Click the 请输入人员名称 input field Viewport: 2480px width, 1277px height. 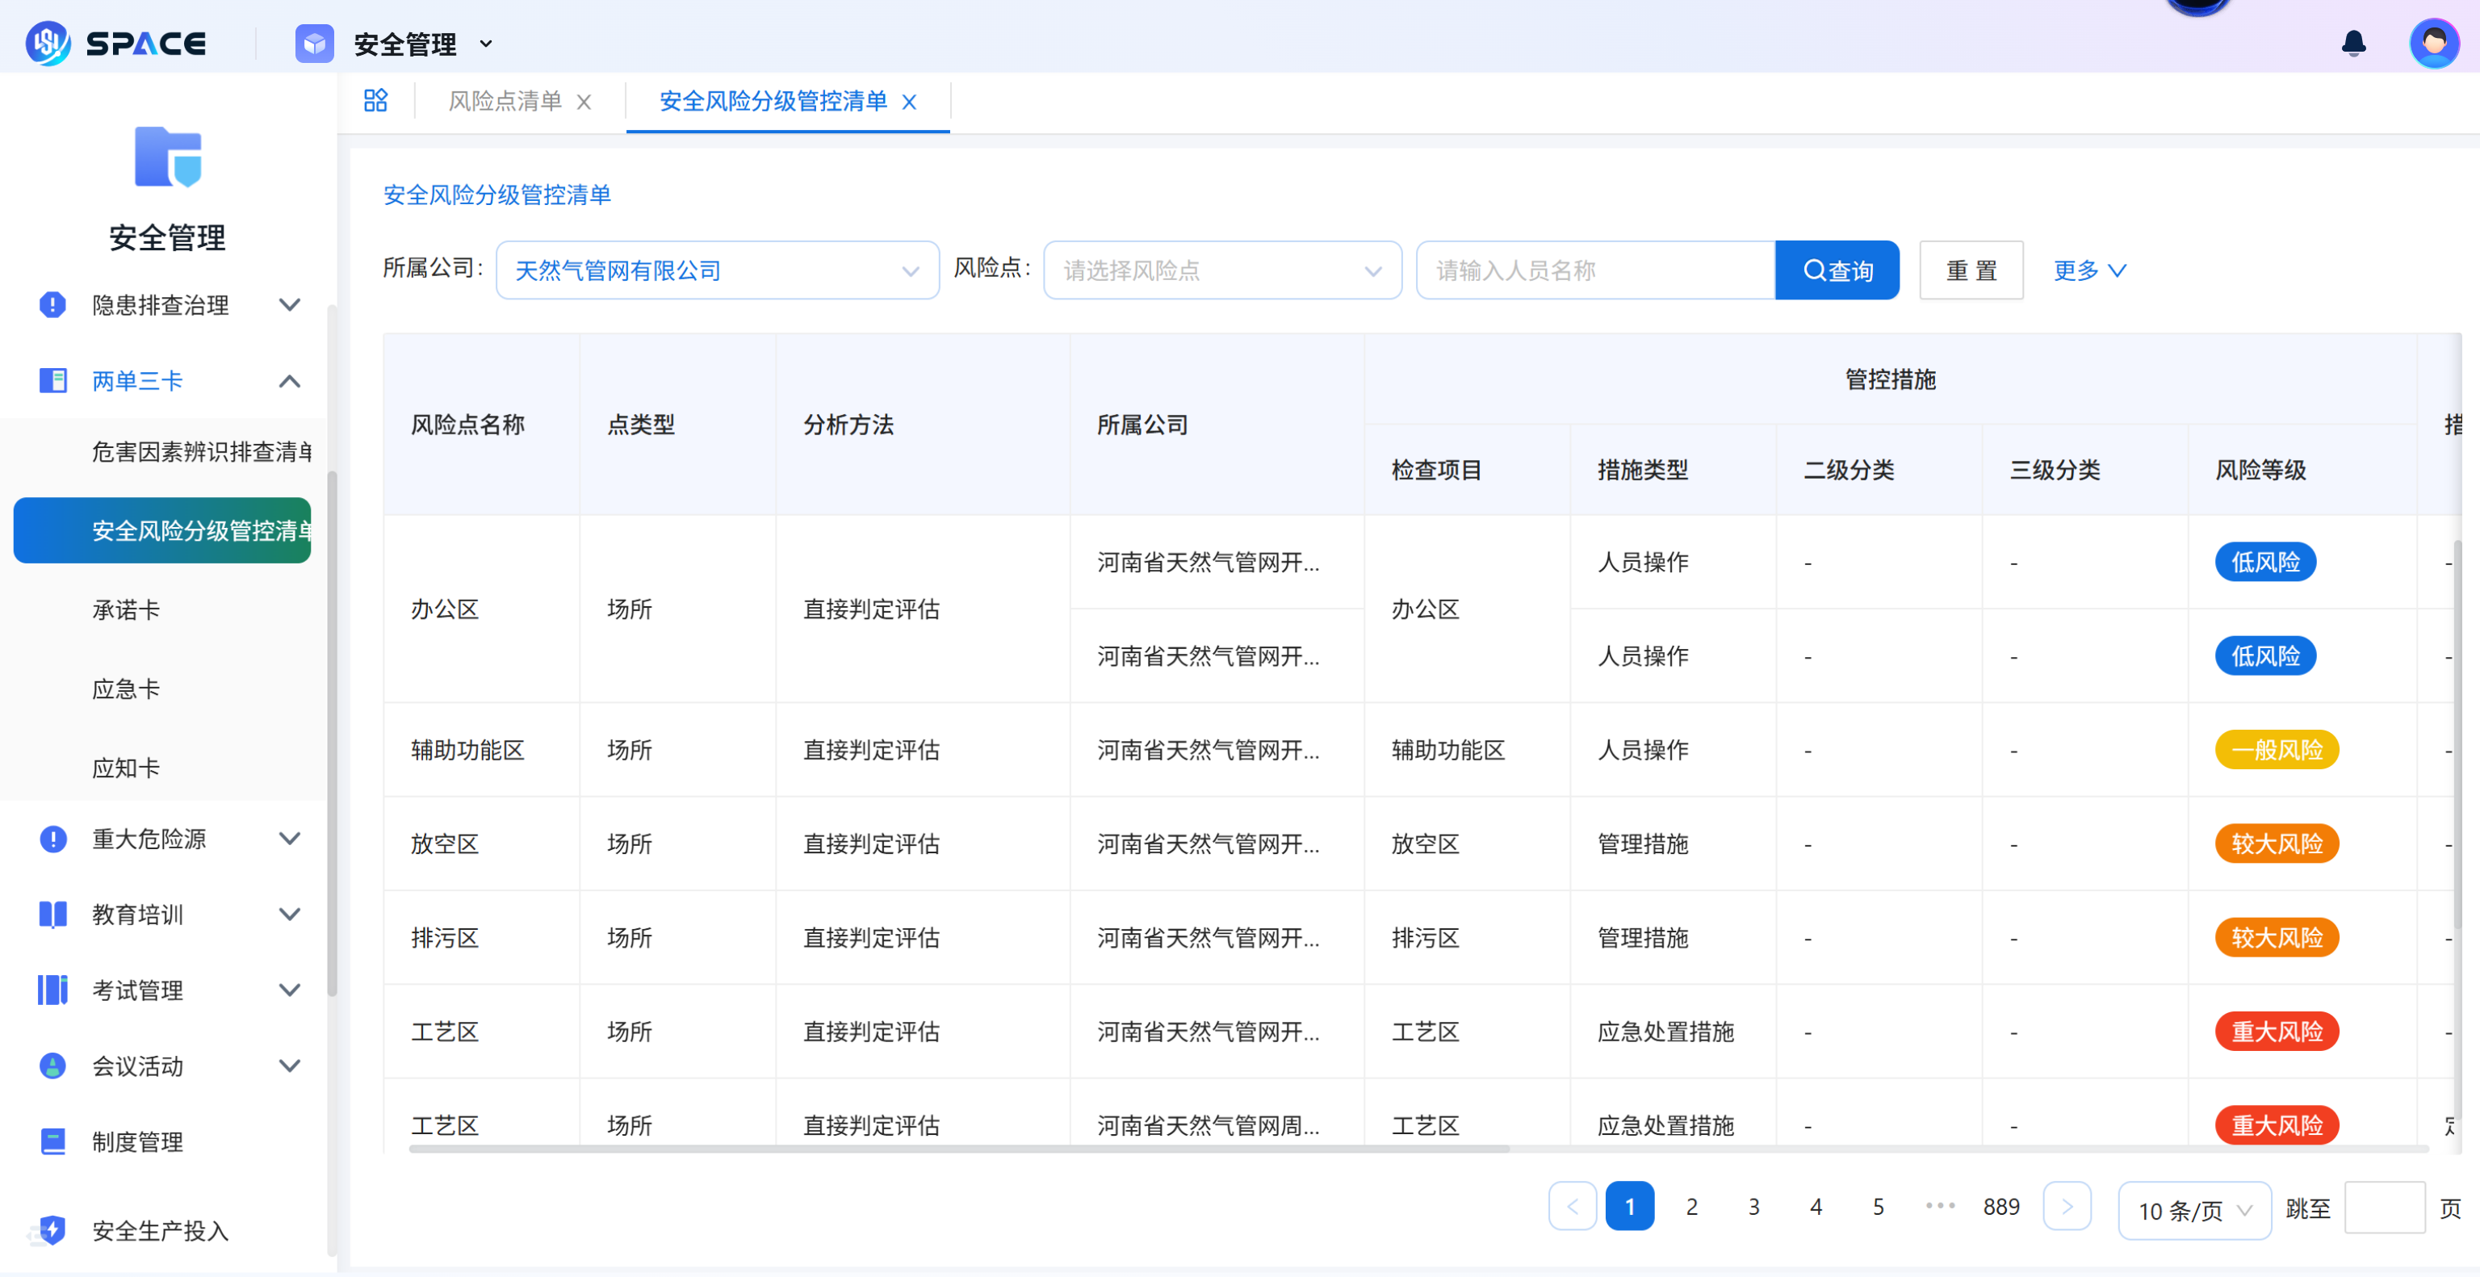click(1595, 270)
